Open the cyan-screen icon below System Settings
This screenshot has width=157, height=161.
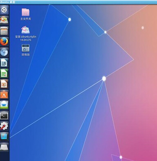click(4, 137)
